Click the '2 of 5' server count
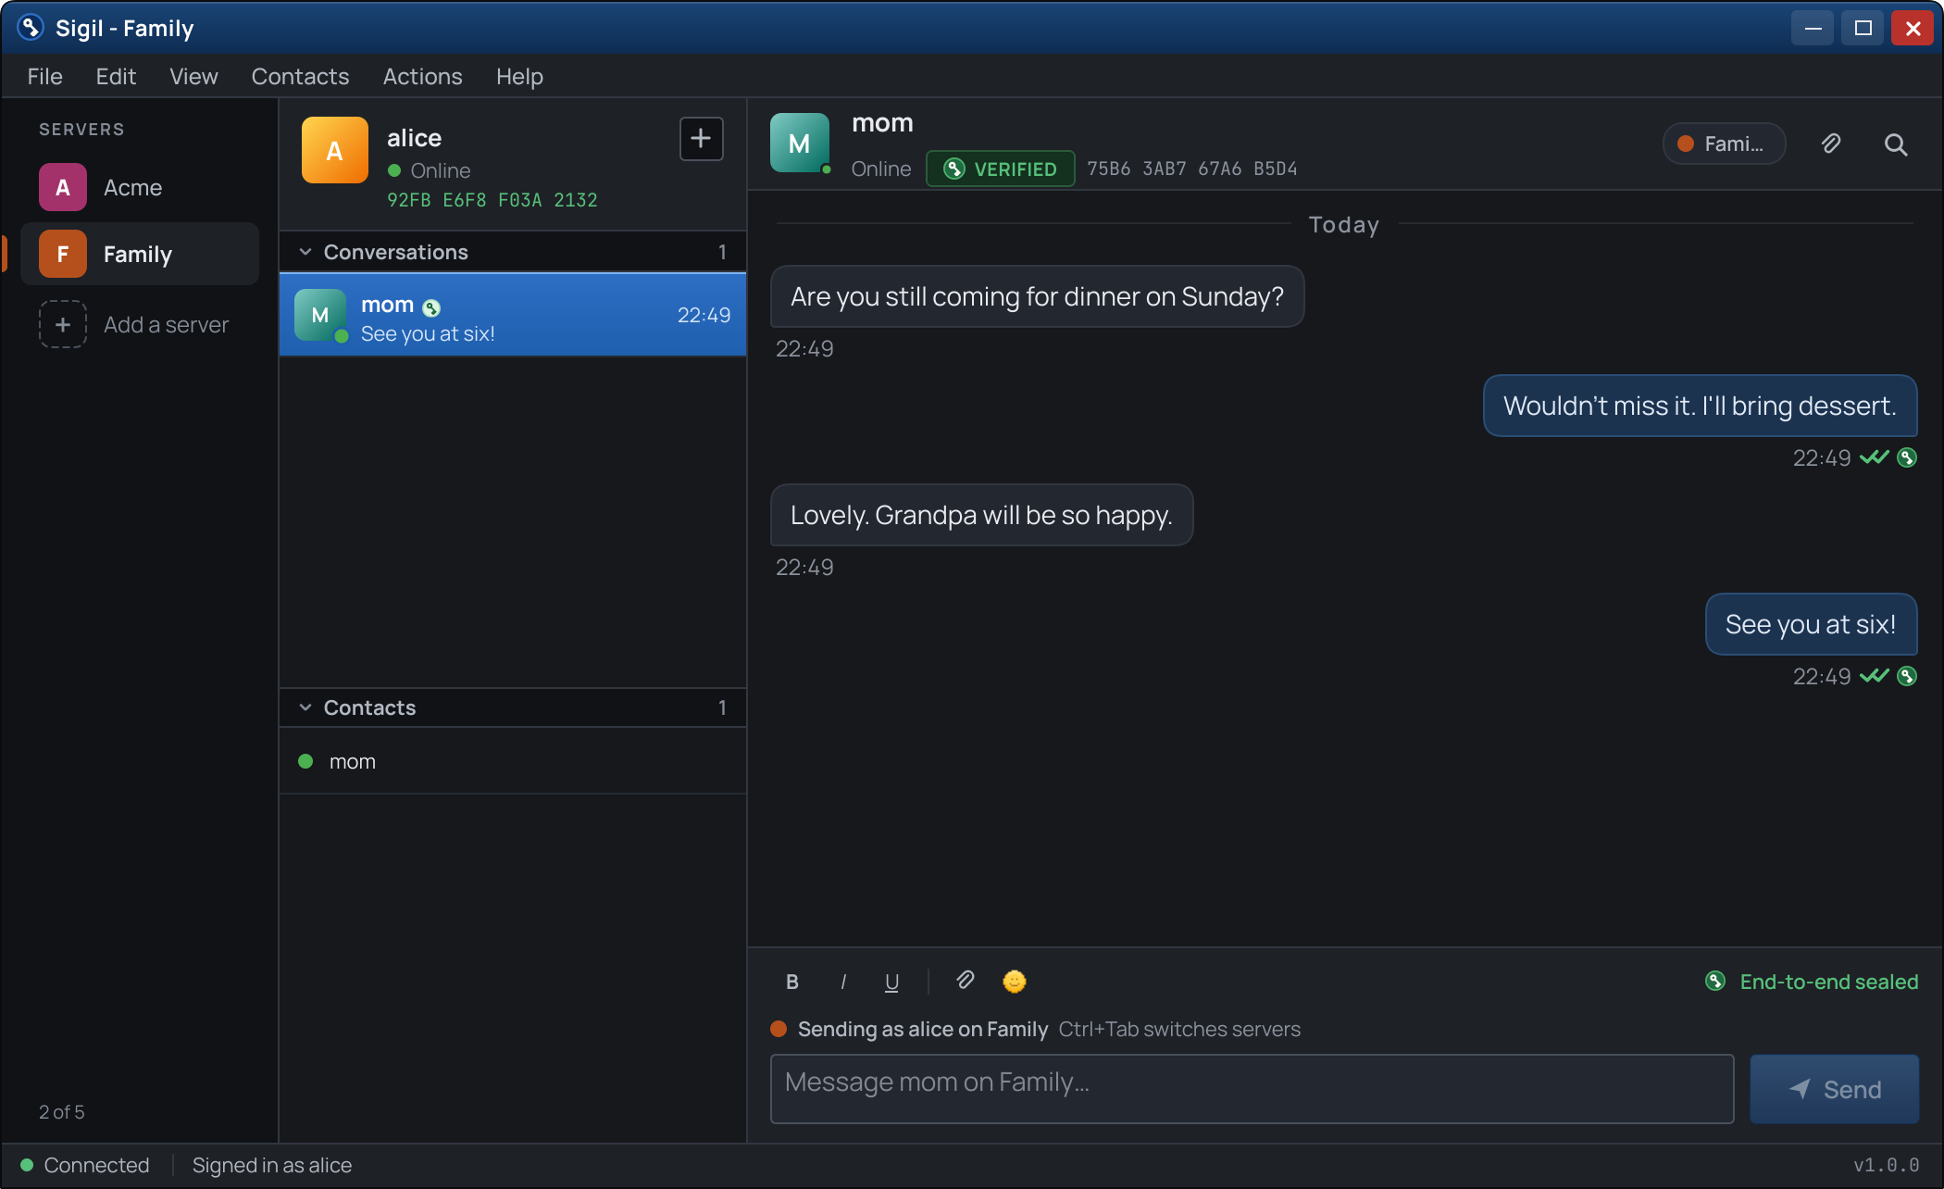The width and height of the screenshot is (1944, 1189). point(61,1111)
